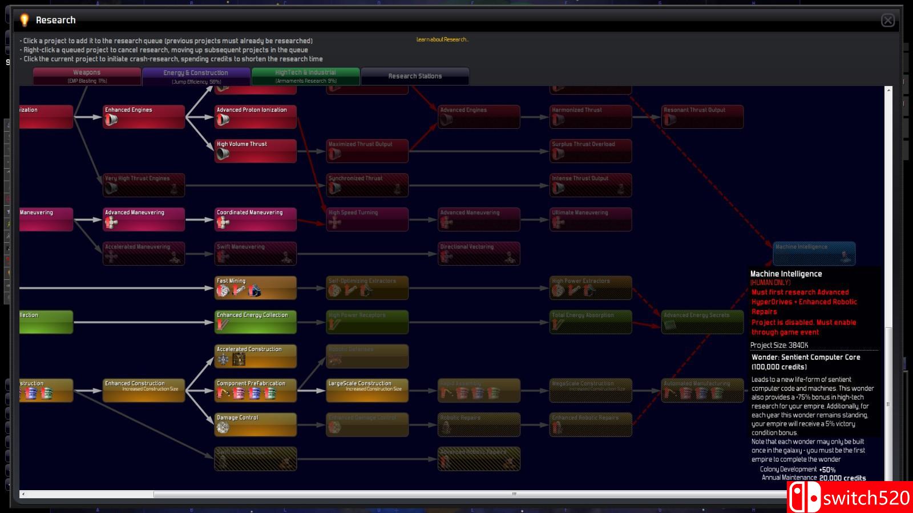Viewport: 913px width, 513px height.
Task: Click the Fast Mining extractor icon
Action: click(x=223, y=291)
